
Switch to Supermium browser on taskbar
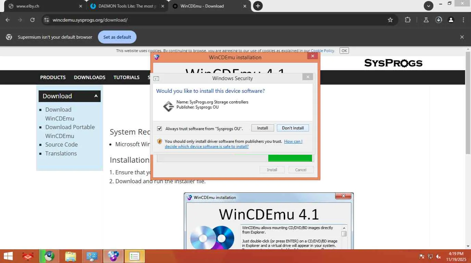(x=49, y=256)
